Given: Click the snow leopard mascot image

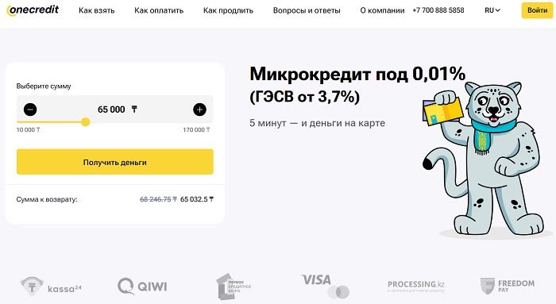Looking at the screenshot, I should click(483, 159).
